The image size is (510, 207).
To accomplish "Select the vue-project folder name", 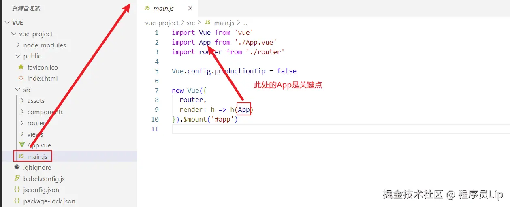I will click(x=36, y=34).
